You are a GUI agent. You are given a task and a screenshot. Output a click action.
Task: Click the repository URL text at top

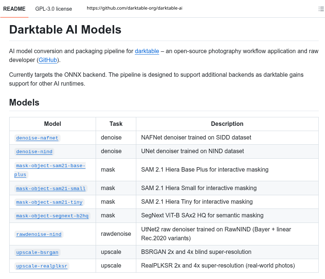click(x=134, y=8)
